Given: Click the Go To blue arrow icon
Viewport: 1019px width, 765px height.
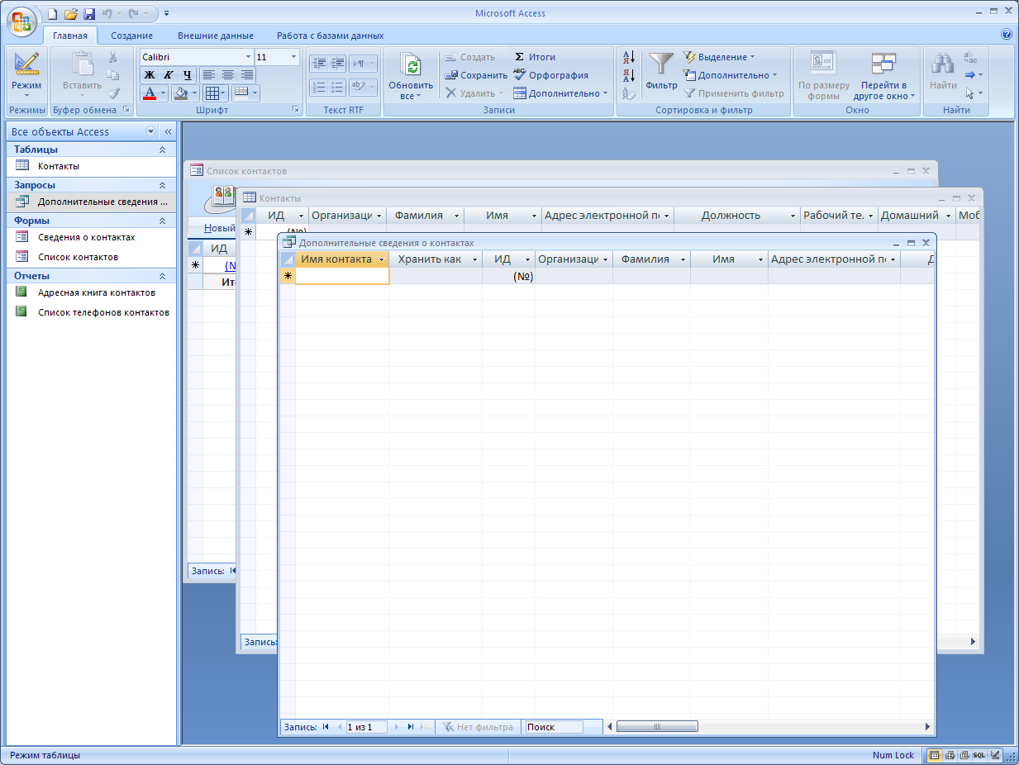Looking at the screenshot, I should [970, 75].
